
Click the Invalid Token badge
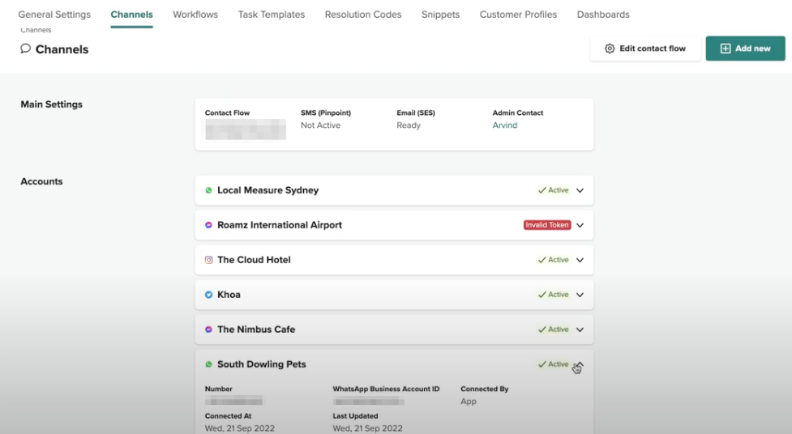pos(547,225)
